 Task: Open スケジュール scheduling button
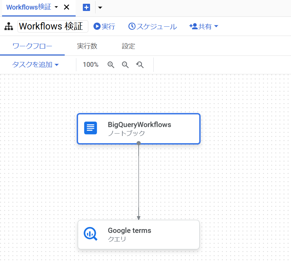[x=153, y=26]
